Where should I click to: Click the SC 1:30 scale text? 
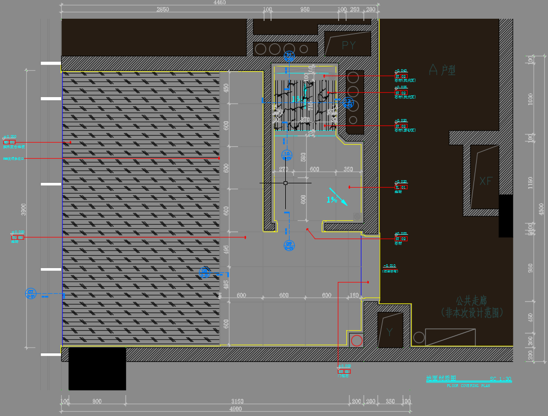(x=500, y=379)
